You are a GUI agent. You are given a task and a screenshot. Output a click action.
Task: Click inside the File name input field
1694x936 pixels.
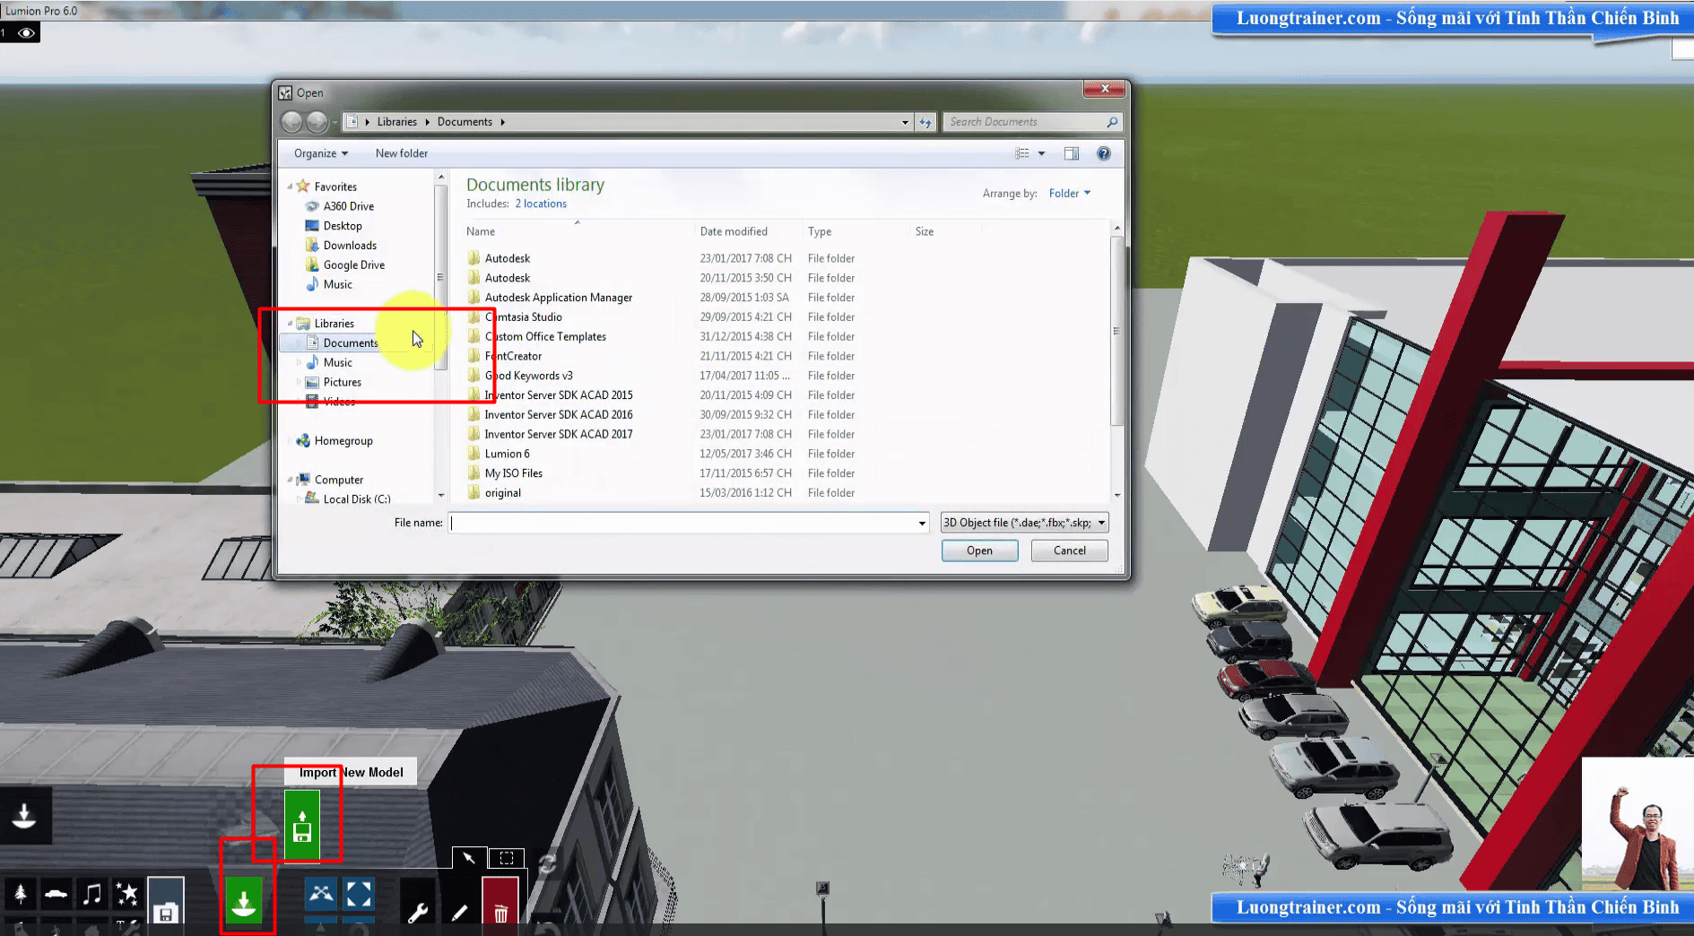[689, 523]
